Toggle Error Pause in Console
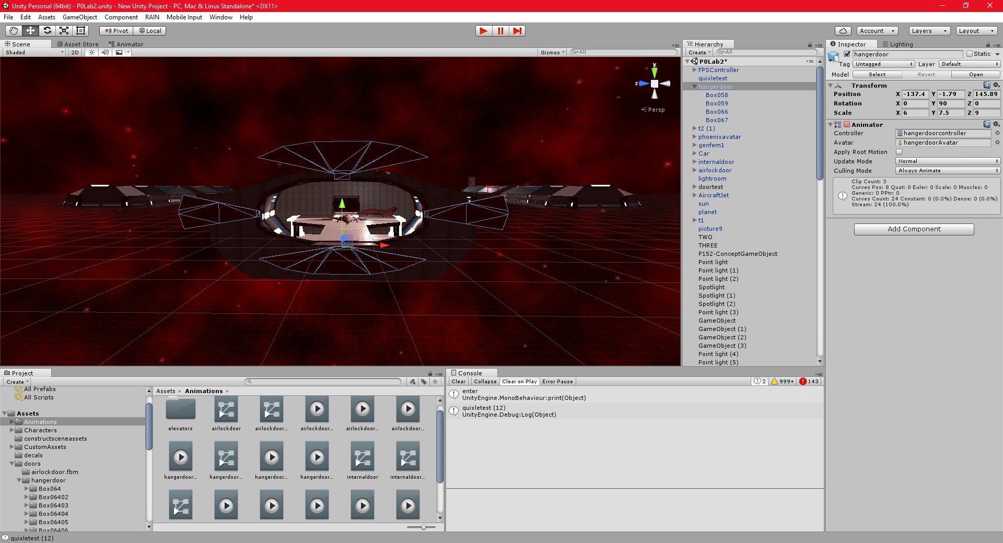The width and height of the screenshot is (1003, 543). point(557,382)
